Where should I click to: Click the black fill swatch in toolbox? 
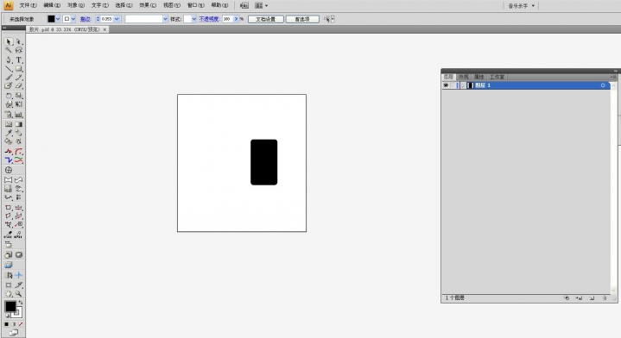(x=10, y=306)
